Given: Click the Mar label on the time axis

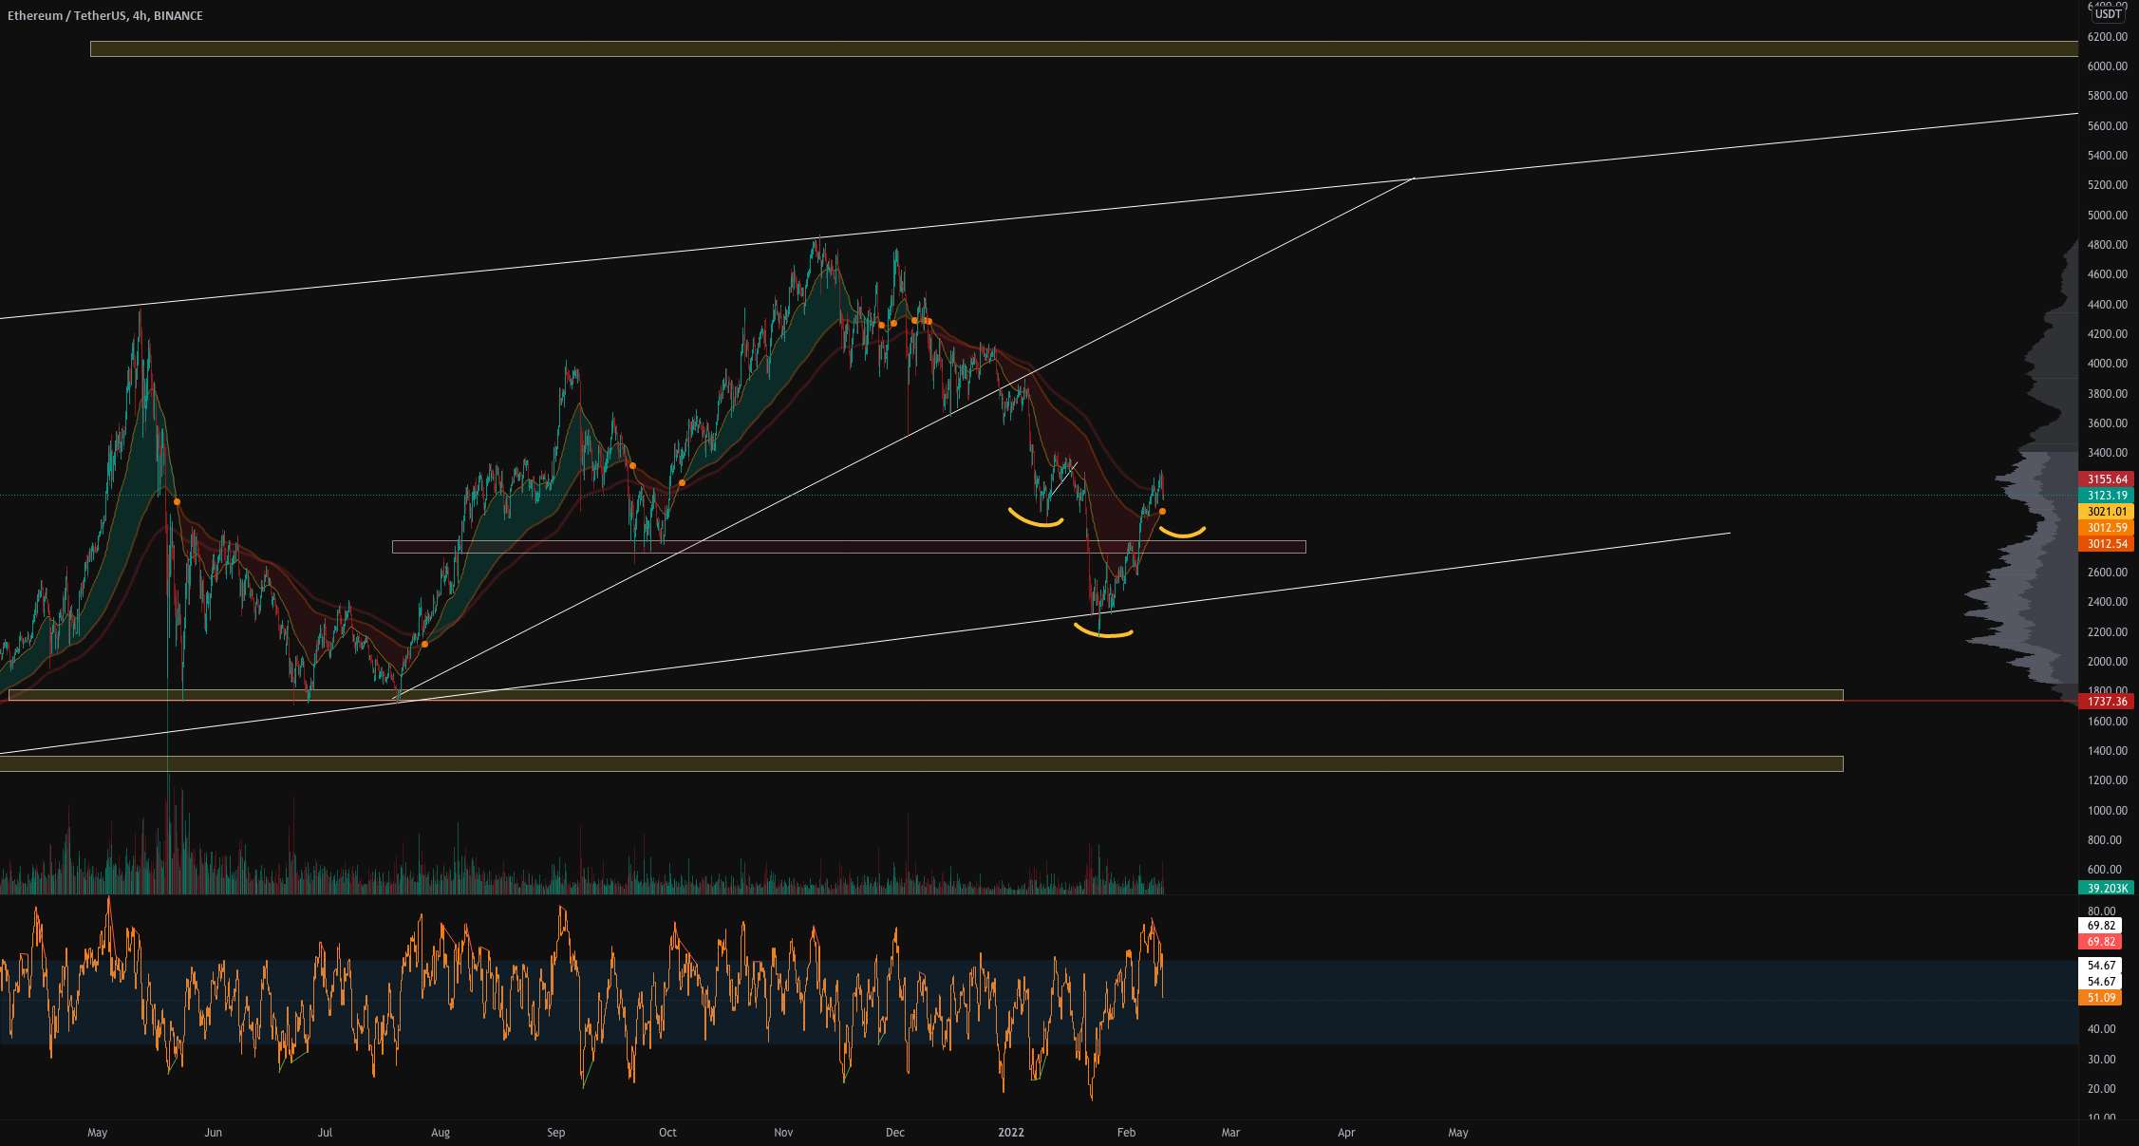Looking at the screenshot, I should click(x=1231, y=1133).
